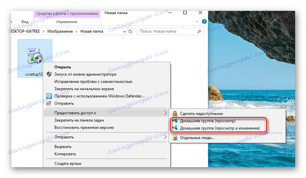Viewport: 306px width, 178px height.
Task: Open the Вид ribbon tab
Action: click(25, 22)
